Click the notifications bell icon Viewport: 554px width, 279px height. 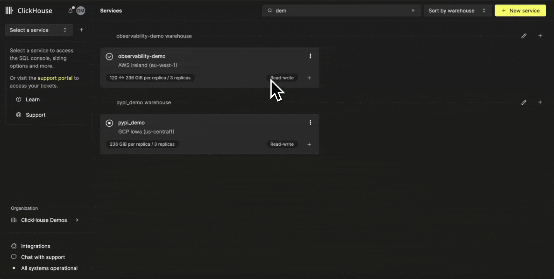point(70,10)
